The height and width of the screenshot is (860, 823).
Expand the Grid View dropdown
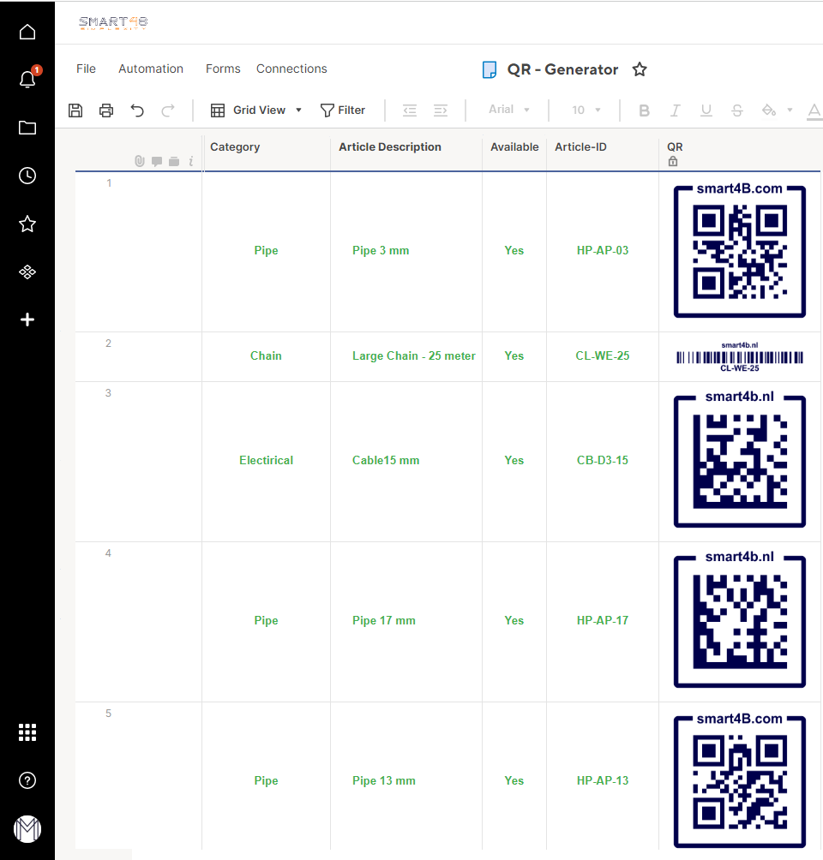click(257, 110)
